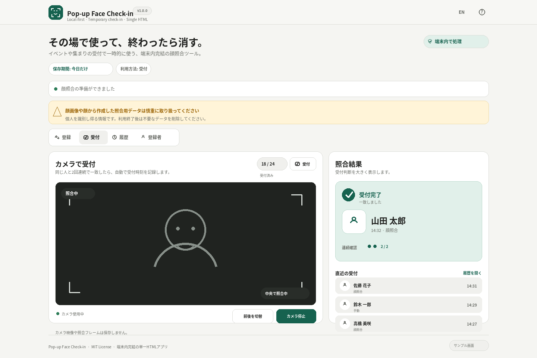This screenshot has width=537, height=358.
Task: Click the MIT License footer text
Action: point(101,347)
